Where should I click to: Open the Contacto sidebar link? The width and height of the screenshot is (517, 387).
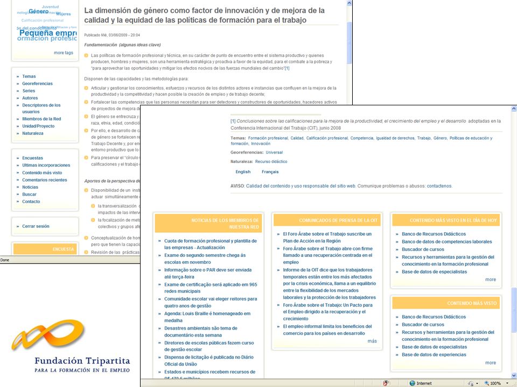coord(31,202)
